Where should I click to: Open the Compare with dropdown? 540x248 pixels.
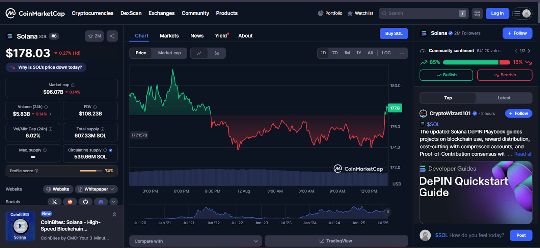coord(196,241)
